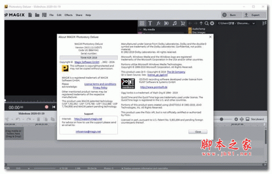The width and height of the screenshot is (272, 174).
Task: Click the Redo arrow in timeline toolbar
Action: (x=29, y=119)
